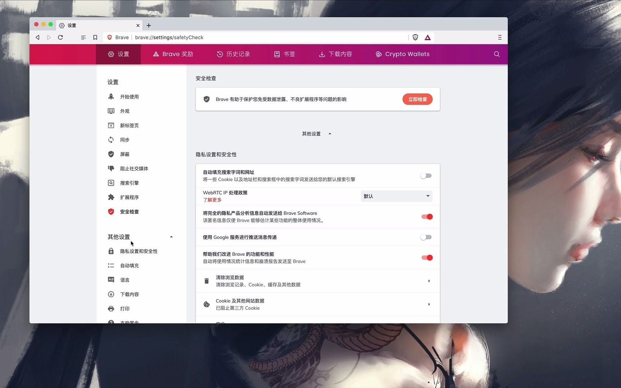
Task: Open the 下载内容 top tab
Action: (x=335, y=54)
